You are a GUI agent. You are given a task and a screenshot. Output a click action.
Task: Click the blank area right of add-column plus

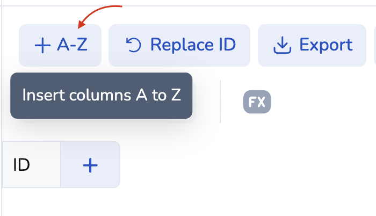tap(242, 165)
